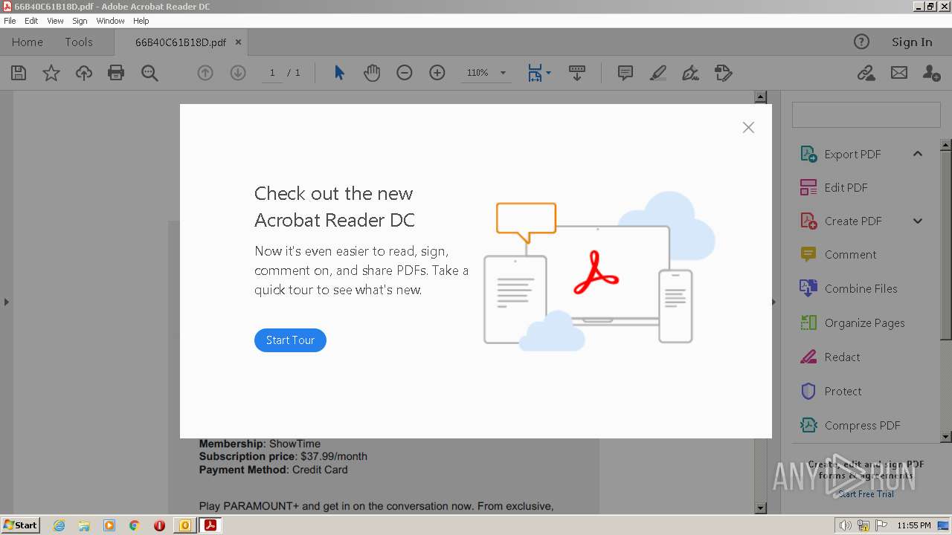Expand the left navigation pane arrow
This screenshot has width=952, height=535.
tap(6, 302)
